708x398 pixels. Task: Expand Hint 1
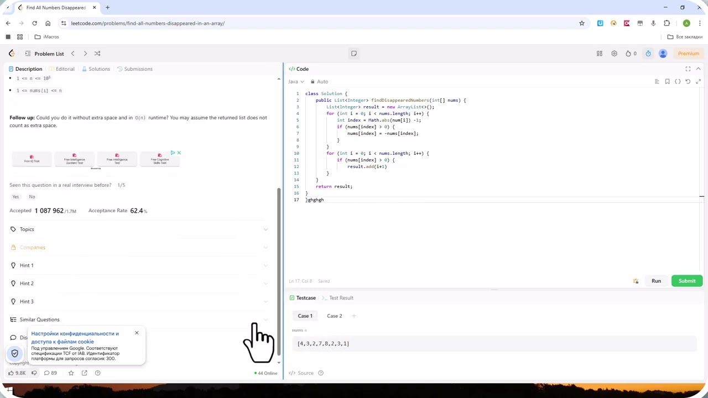tap(138, 265)
